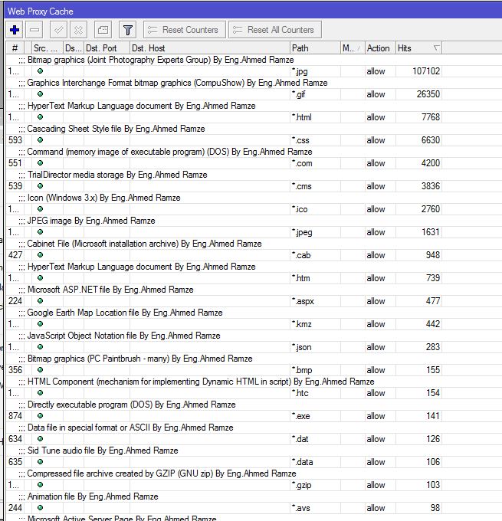Click allow action in *.kmz row

coord(376,324)
